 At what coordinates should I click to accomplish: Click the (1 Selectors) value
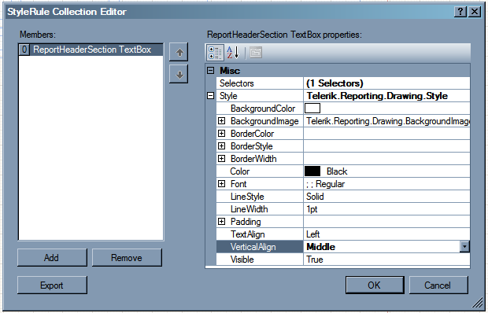[335, 83]
